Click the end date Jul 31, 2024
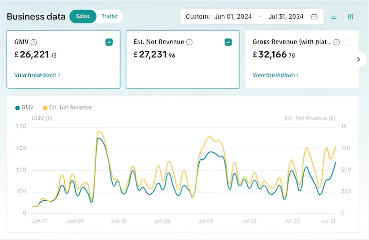This screenshot has height=240, width=369. tap(286, 17)
